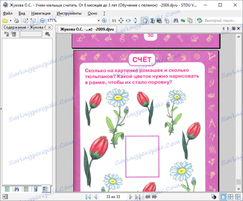Toggle the navigation panel visibility

(x=5, y=197)
